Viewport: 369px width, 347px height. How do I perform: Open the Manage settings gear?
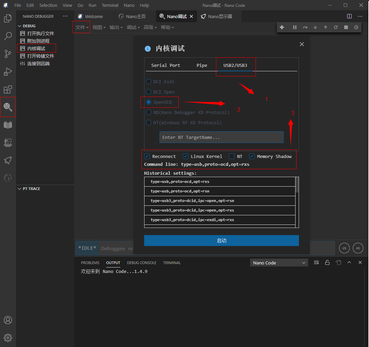(8, 338)
